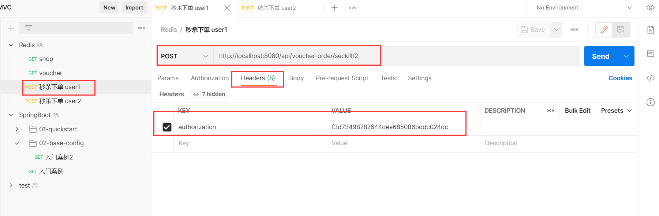Open the Pre-request Script tab
The width and height of the screenshot is (659, 216).
coord(342,78)
